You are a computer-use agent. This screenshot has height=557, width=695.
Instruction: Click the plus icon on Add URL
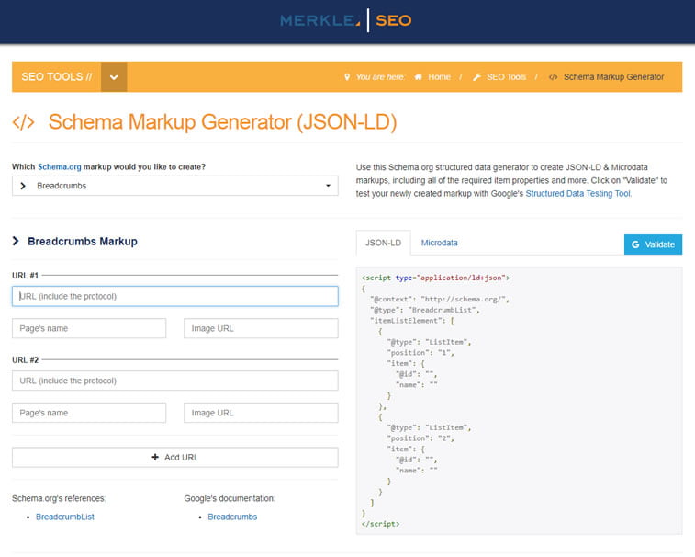coord(155,457)
